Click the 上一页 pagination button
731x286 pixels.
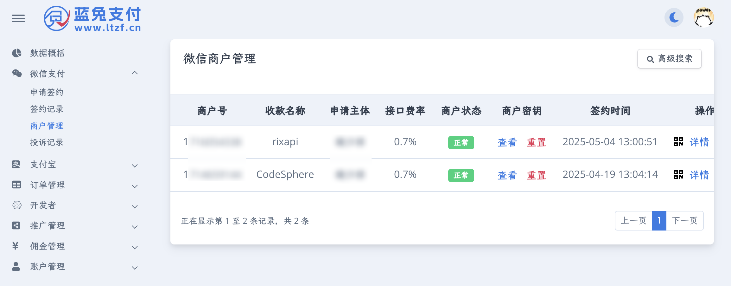click(x=633, y=221)
